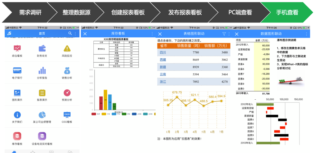Click the 2012年收入 green waterfall bar
Viewport: 315px width, 153px height.
click(x=265, y=104)
